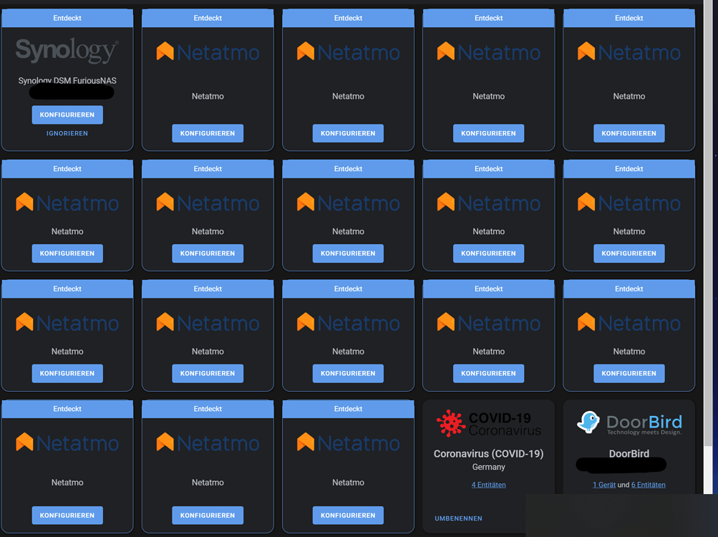The height and width of the screenshot is (537, 718).
Task: Click the Netatmo icon on the second row first card
Action: [24, 202]
